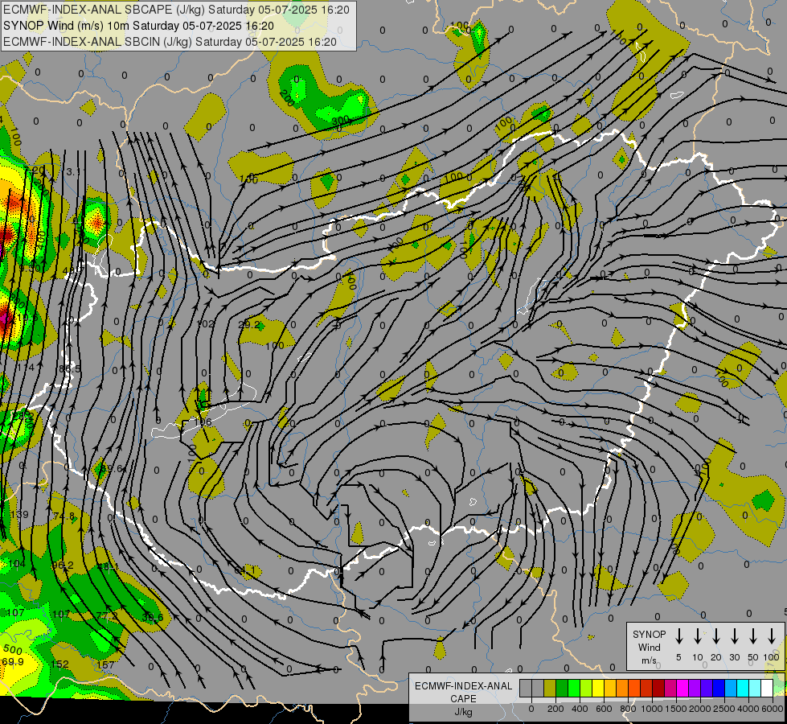Click the 4000 tick label on the CAPE scale
The width and height of the screenshot is (787, 724).
[748, 709]
